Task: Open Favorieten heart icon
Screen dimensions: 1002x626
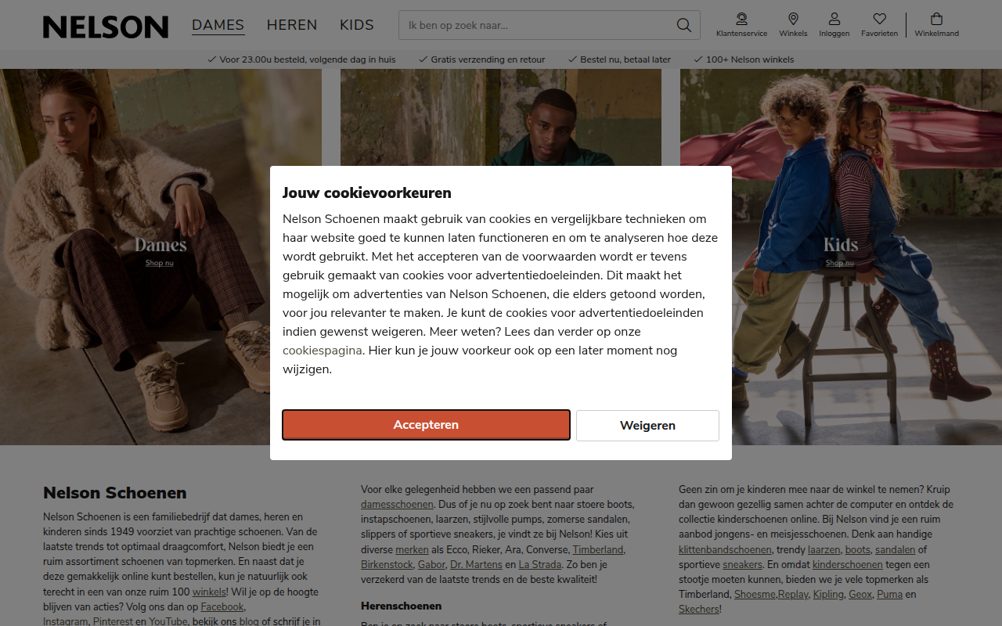Action: (x=880, y=19)
